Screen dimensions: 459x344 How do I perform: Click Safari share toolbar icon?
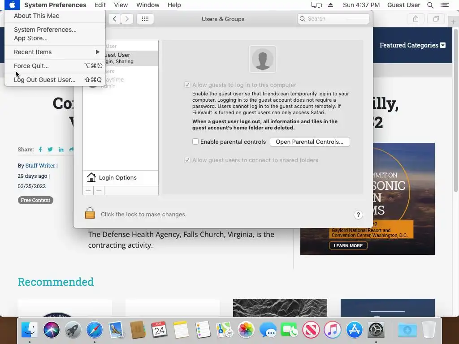416,19
